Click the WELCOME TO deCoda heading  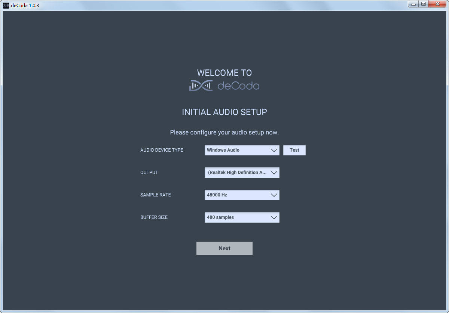[224, 73]
